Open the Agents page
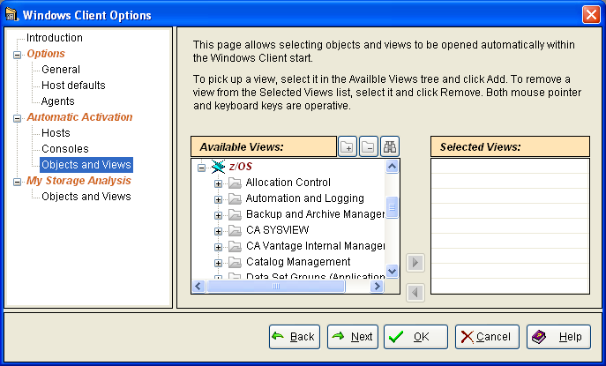This screenshot has height=366, width=606. [57, 101]
